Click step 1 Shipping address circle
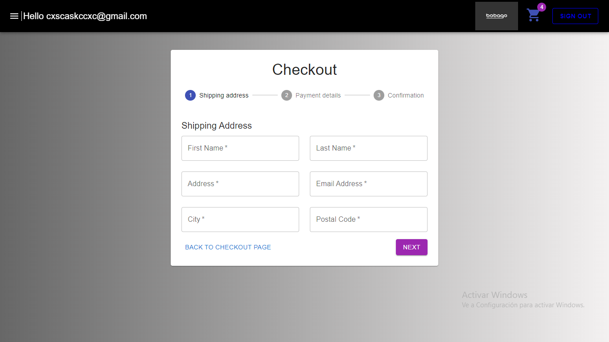 pos(190,95)
